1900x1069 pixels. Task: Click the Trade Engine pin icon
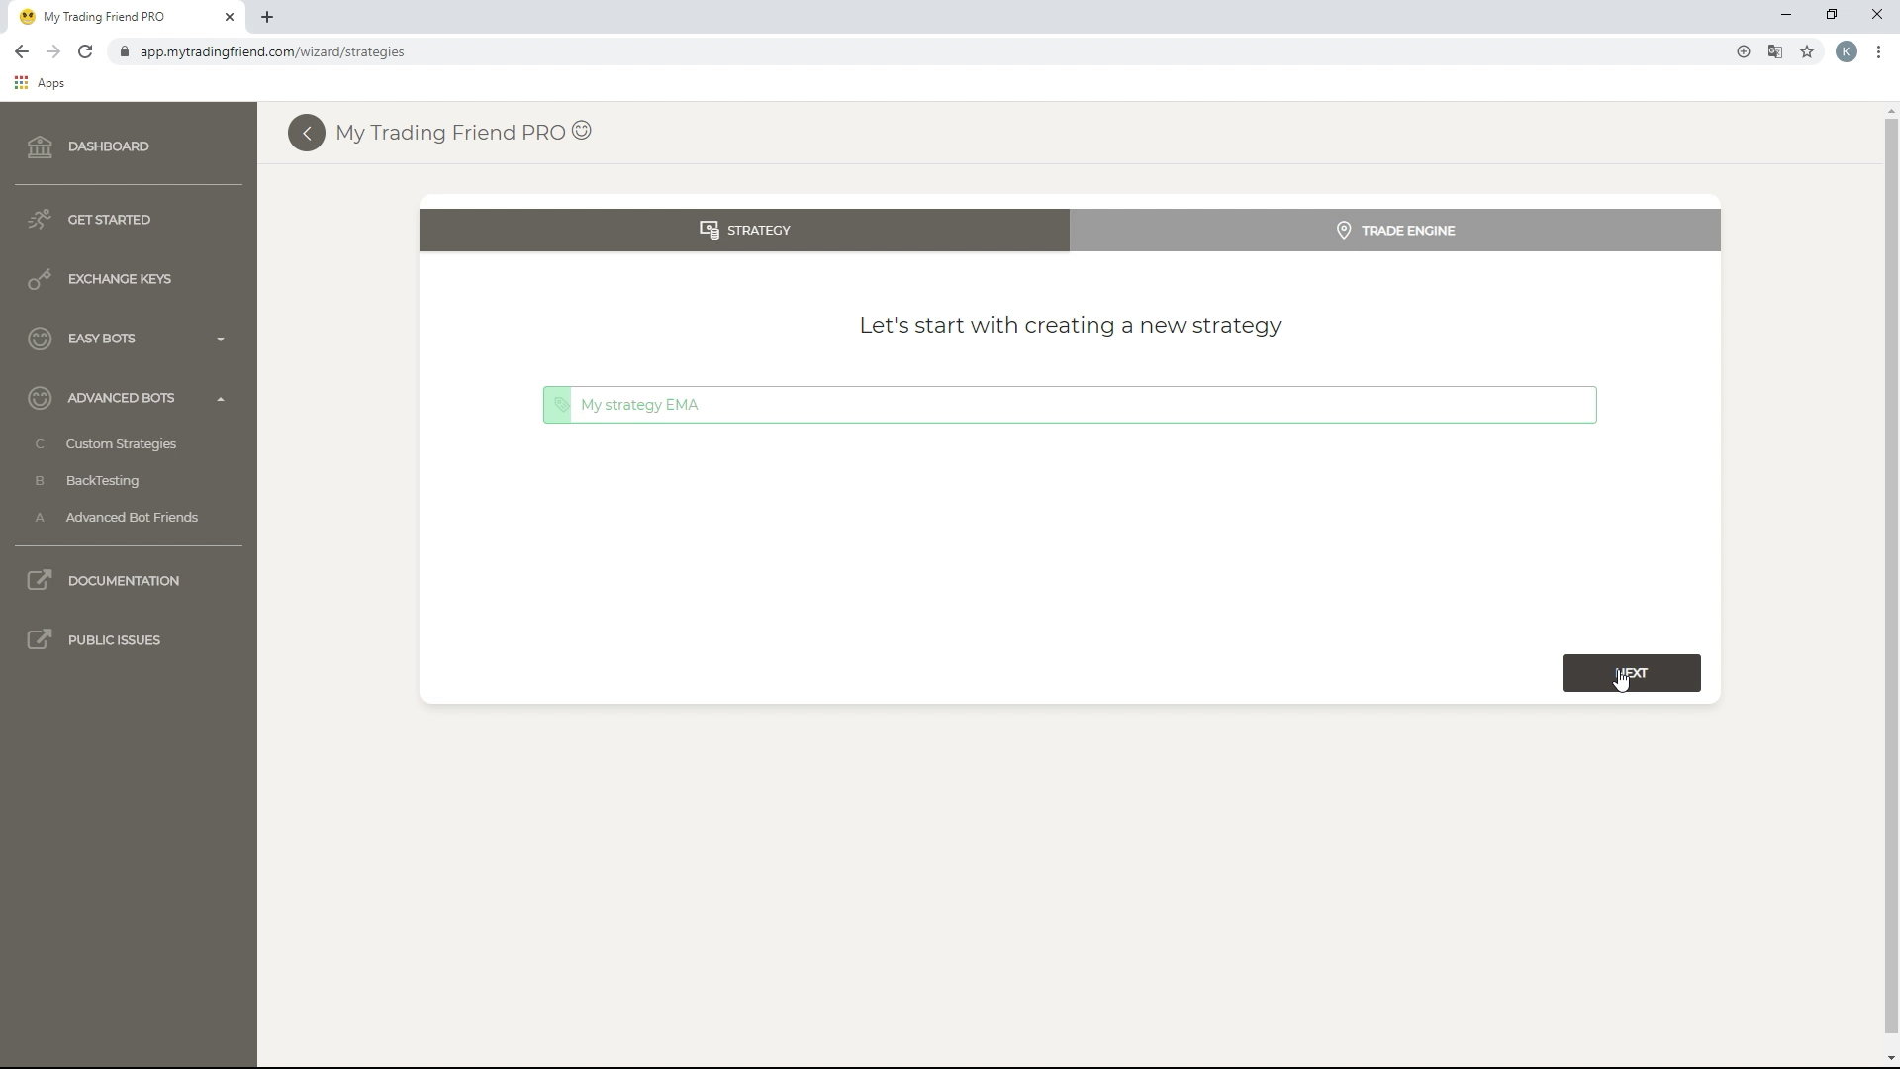click(x=1344, y=230)
